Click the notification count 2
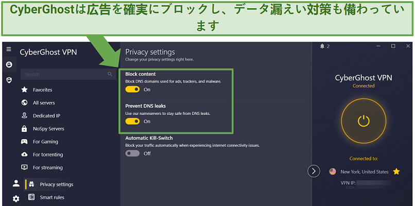Viewport: 415px width, 206px height. point(328,46)
